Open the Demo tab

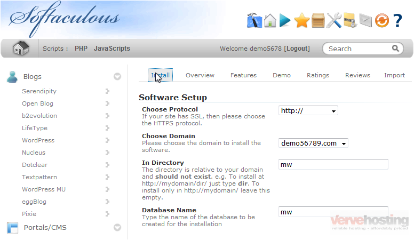pos(282,75)
